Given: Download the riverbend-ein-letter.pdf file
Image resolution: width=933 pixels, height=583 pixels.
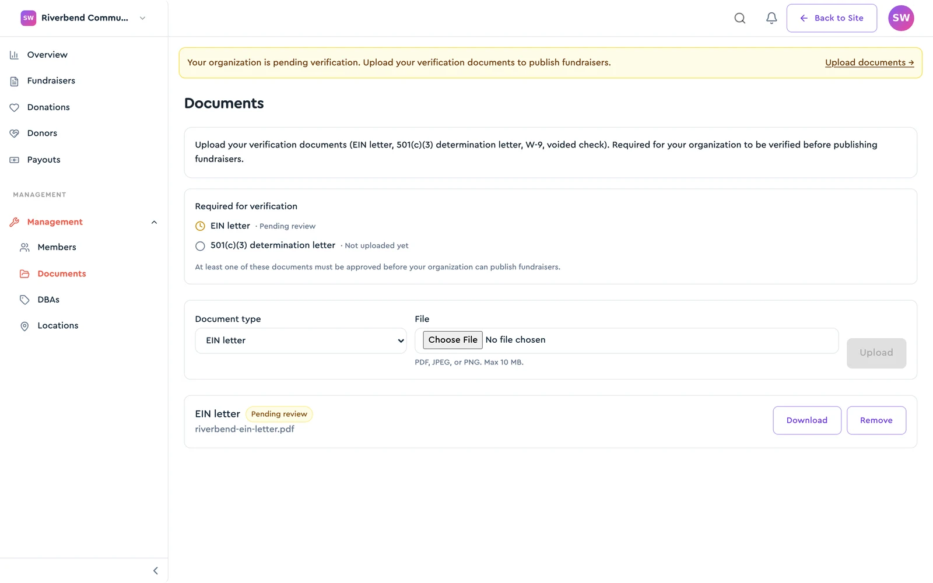Looking at the screenshot, I should point(806,420).
